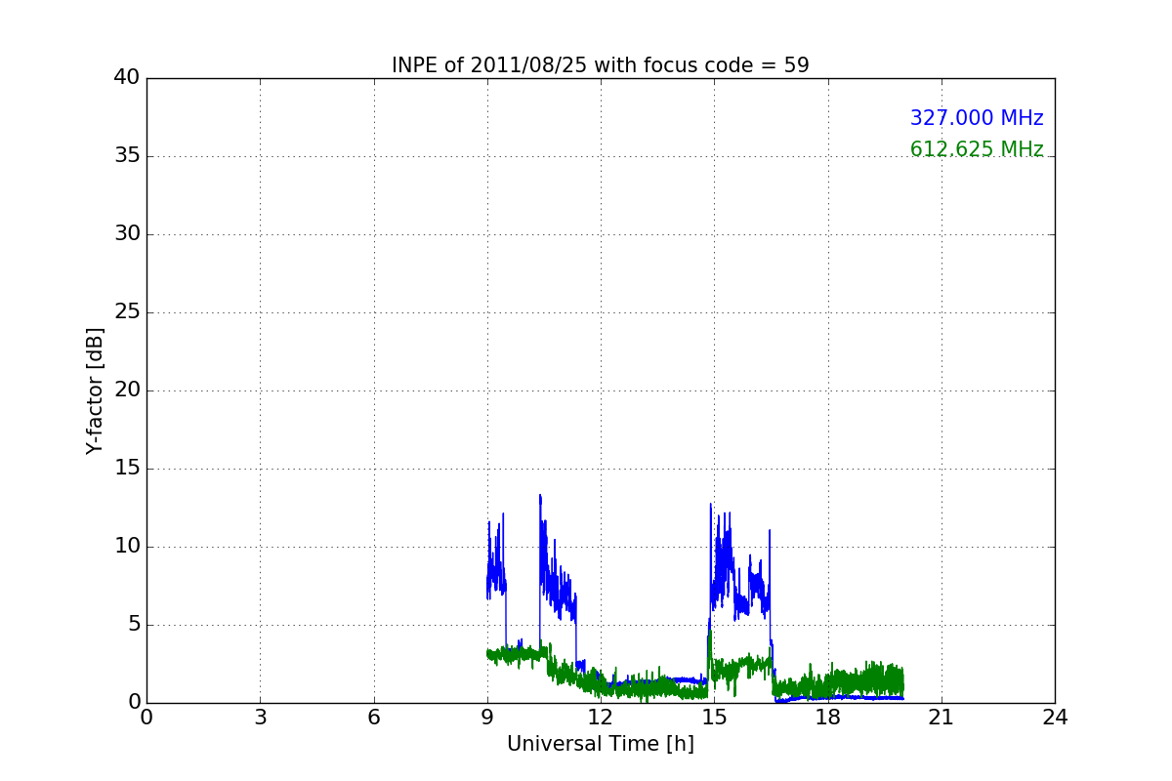Viewport: 1172px width, 781px height.
Task: Click the y-axis tick label '20'
Action: point(127,390)
